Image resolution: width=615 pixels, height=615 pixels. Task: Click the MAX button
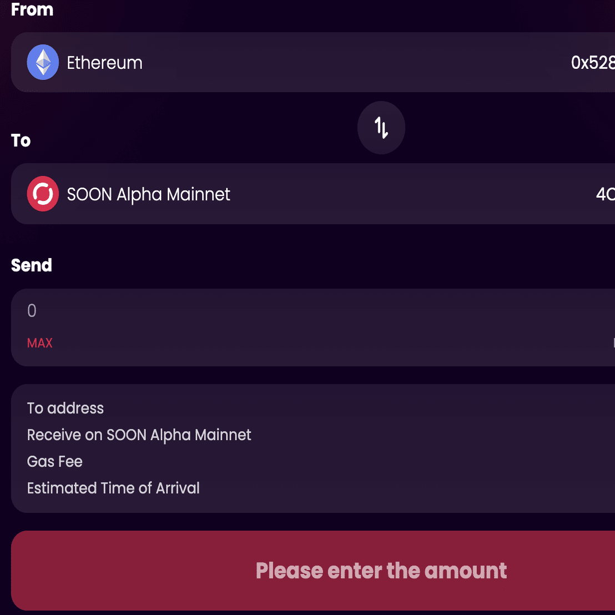[x=39, y=343]
